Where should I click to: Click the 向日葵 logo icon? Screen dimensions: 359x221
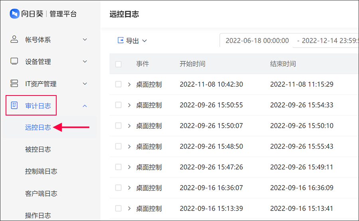coord(14,14)
